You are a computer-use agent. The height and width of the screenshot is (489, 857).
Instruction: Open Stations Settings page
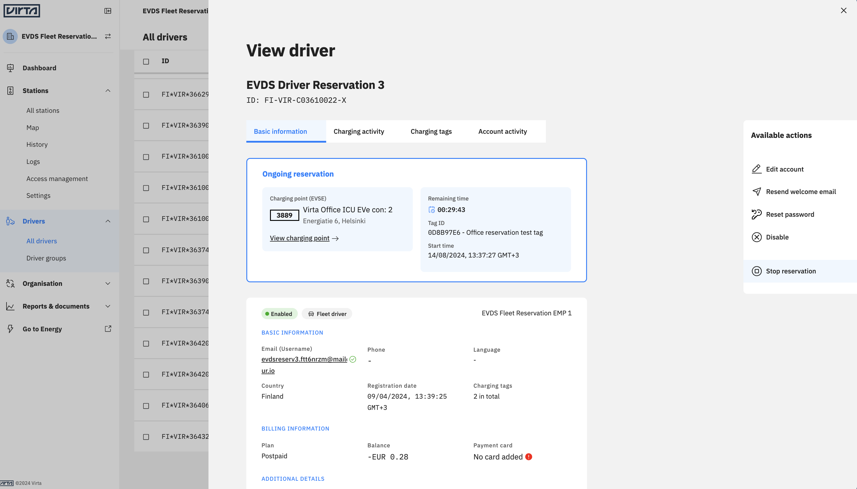pos(38,195)
